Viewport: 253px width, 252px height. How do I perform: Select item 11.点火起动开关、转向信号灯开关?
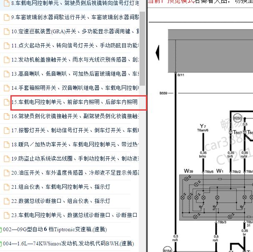point(75,46)
